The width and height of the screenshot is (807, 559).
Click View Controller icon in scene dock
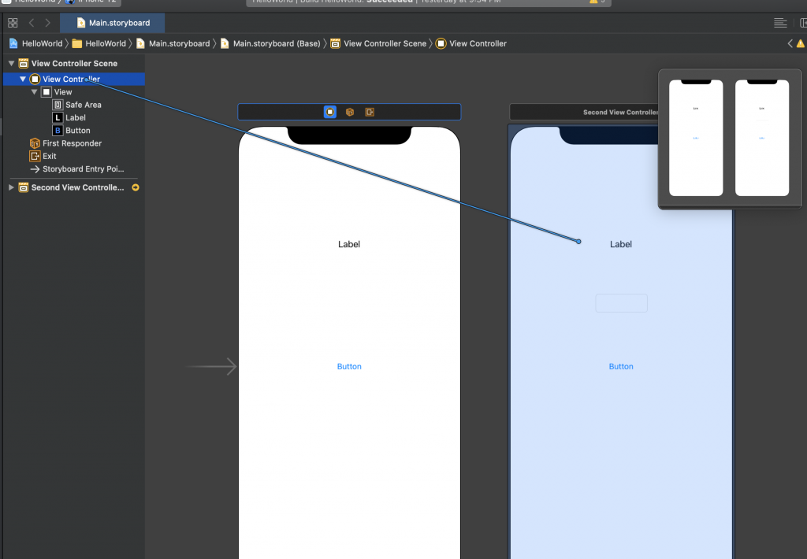click(330, 112)
